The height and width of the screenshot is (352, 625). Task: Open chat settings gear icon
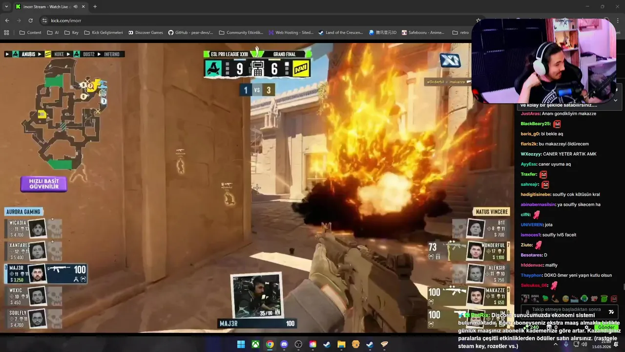[x=586, y=327]
